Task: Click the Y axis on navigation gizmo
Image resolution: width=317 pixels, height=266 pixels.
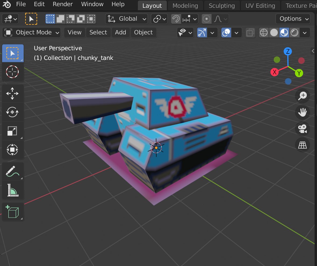Action: coord(299,73)
